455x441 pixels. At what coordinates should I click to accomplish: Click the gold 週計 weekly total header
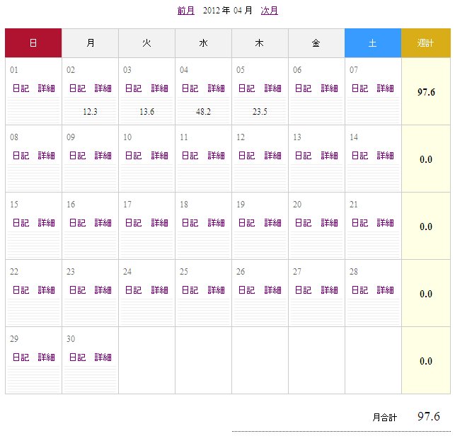coord(425,43)
